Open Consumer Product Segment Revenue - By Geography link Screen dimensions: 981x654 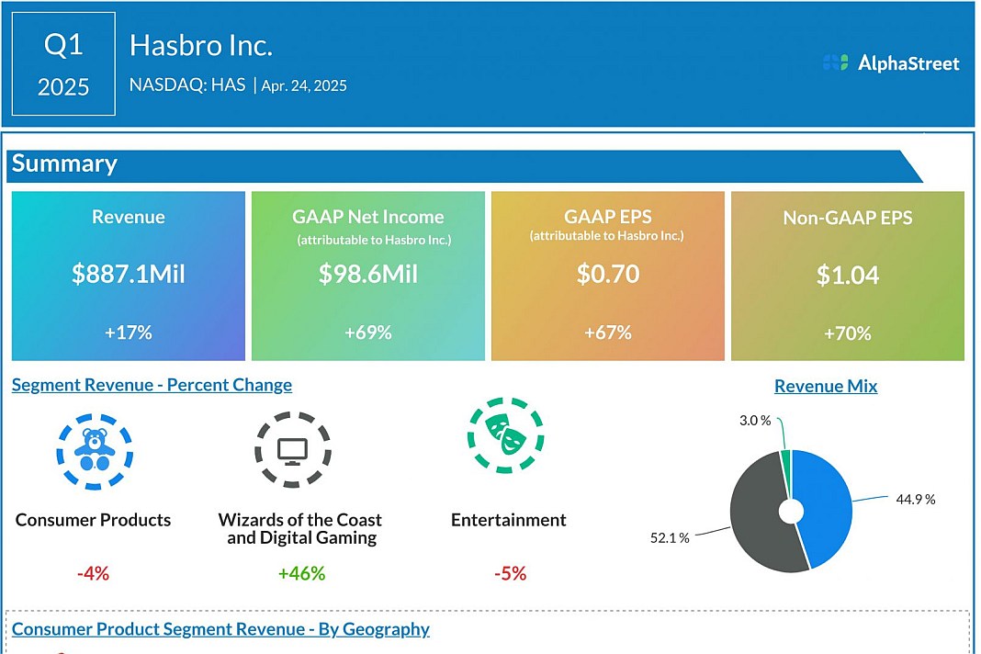click(220, 629)
